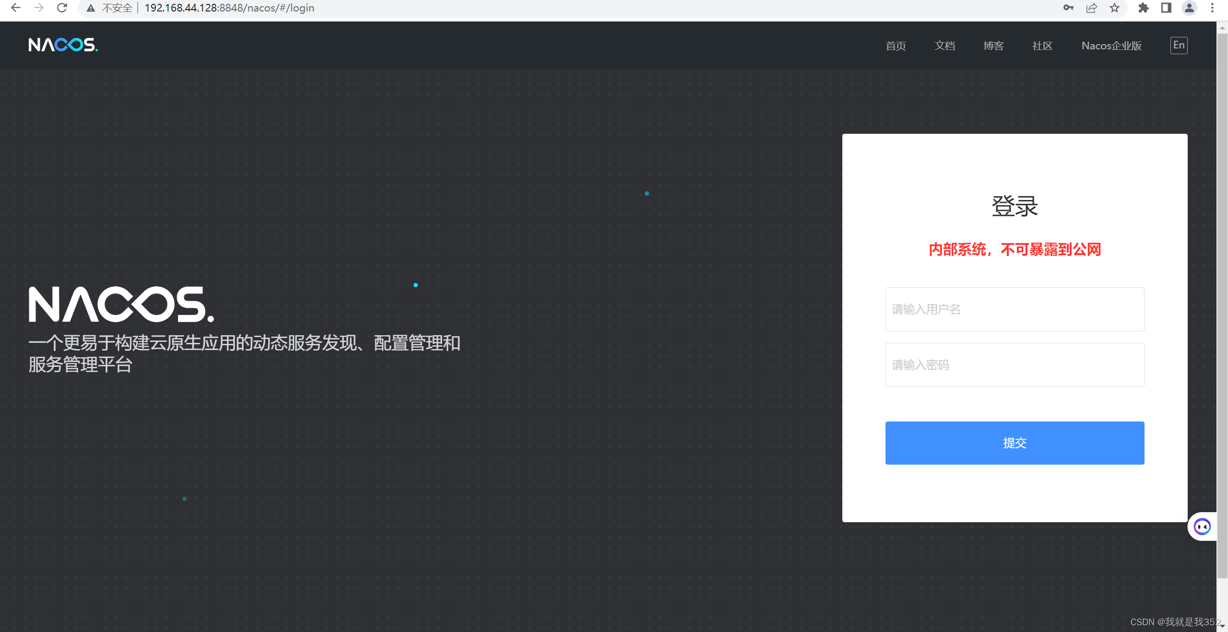This screenshot has width=1228, height=632.
Task: Click the address bar URL
Action: [229, 8]
